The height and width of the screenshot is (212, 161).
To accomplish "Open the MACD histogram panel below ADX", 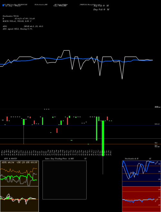I will [x=19, y=199].
